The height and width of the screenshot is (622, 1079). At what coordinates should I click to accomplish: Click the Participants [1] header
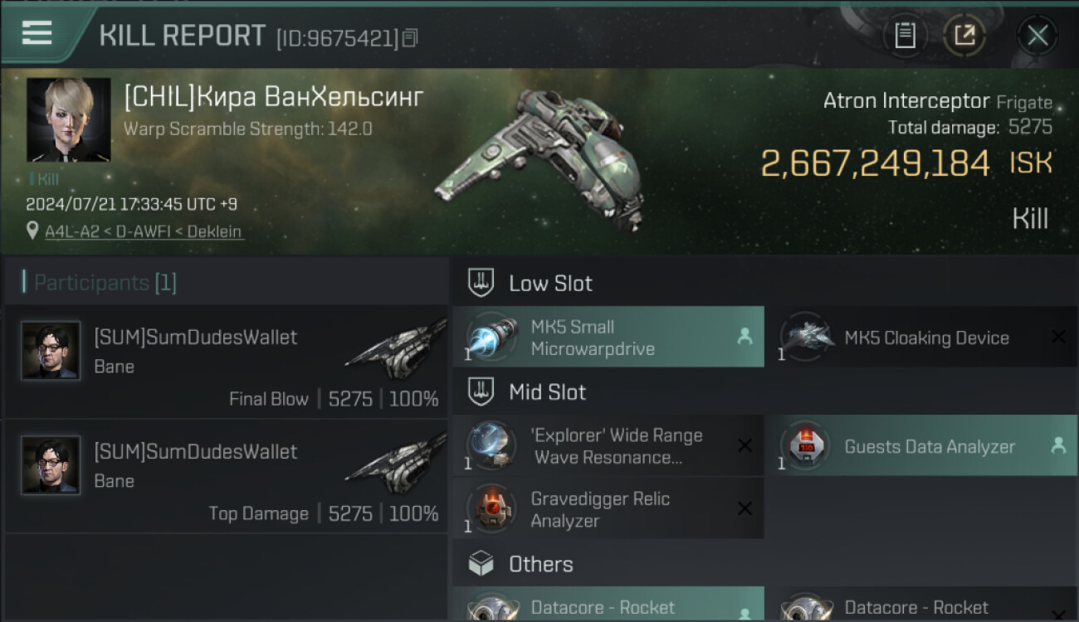tap(105, 283)
